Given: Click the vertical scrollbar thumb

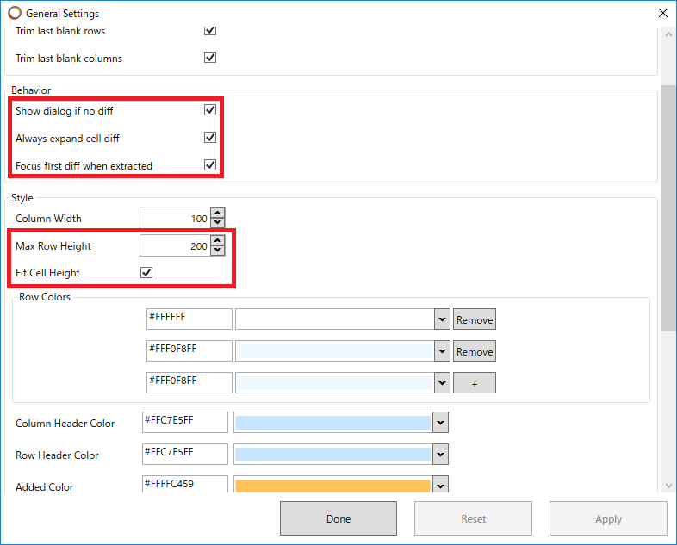Looking at the screenshot, I should 668,208.
